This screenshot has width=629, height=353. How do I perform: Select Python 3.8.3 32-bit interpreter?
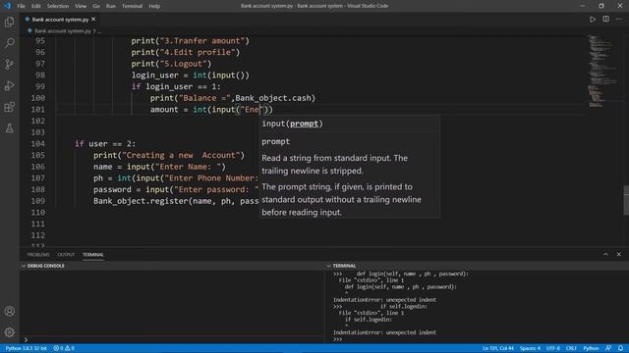point(27,348)
